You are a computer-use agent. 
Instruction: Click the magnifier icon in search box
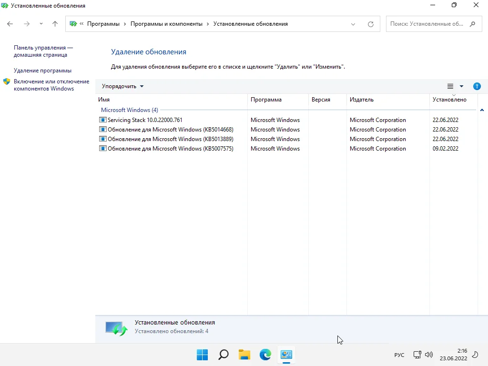[x=472, y=24]
